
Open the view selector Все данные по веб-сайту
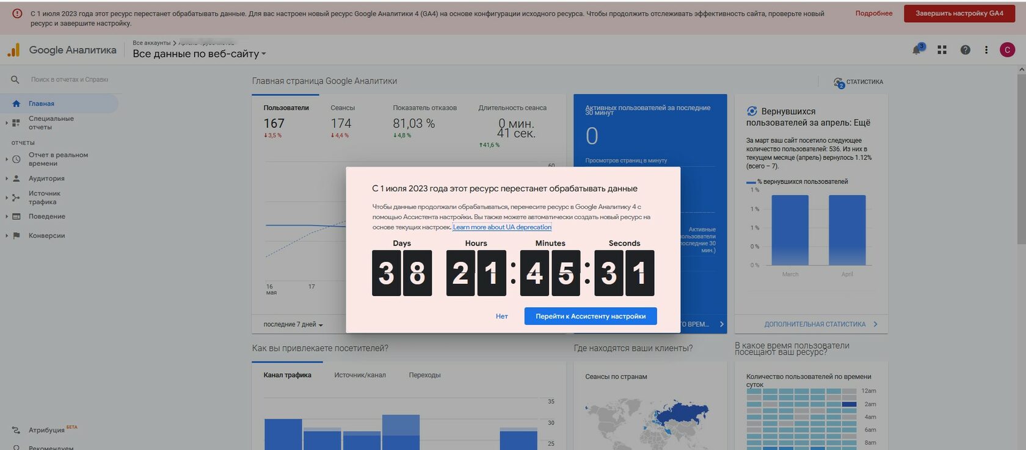click(199, 54)
